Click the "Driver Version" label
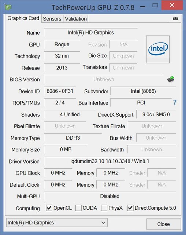 (24, 161)
